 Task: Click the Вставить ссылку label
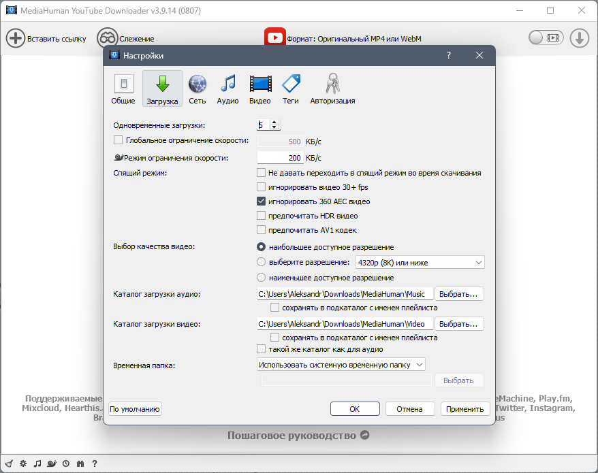[57, 39]
